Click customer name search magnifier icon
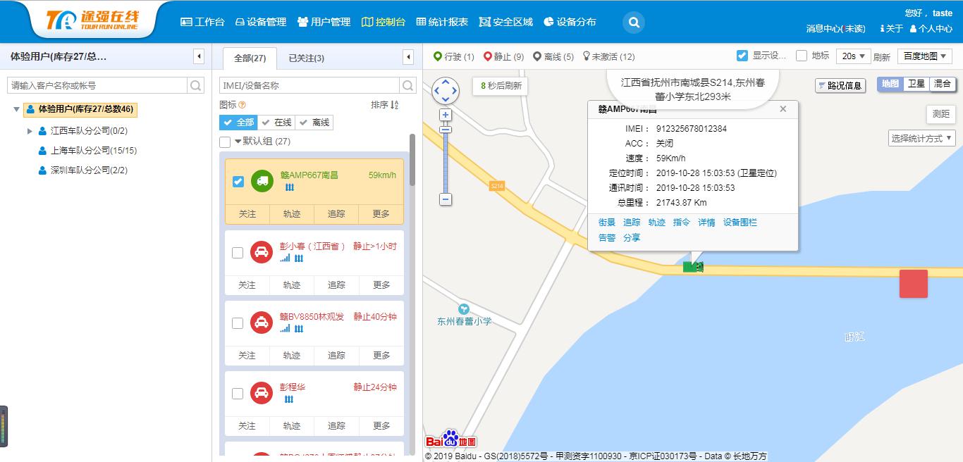963x462 pixels. (196, 85)
